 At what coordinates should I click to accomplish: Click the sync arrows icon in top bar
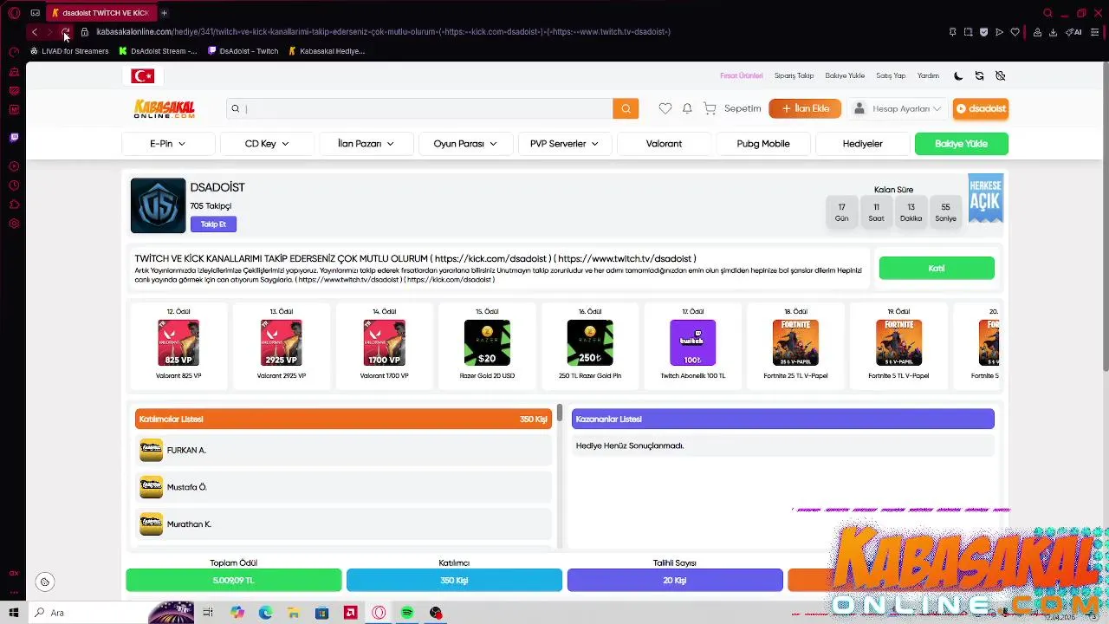(x=979, y=75)
